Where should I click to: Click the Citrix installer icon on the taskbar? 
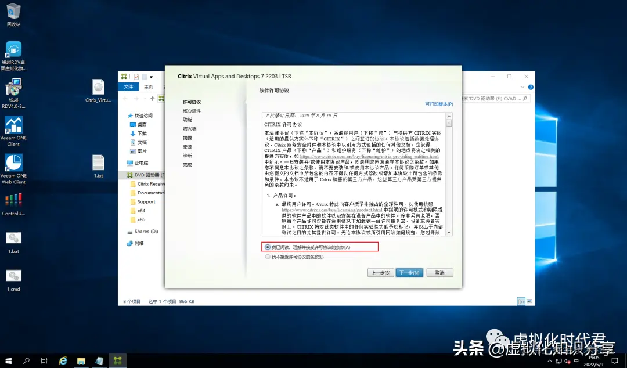click(x=117, y=360)
